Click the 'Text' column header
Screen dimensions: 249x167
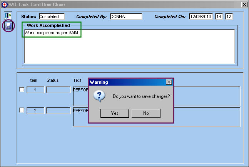point(77,80)
